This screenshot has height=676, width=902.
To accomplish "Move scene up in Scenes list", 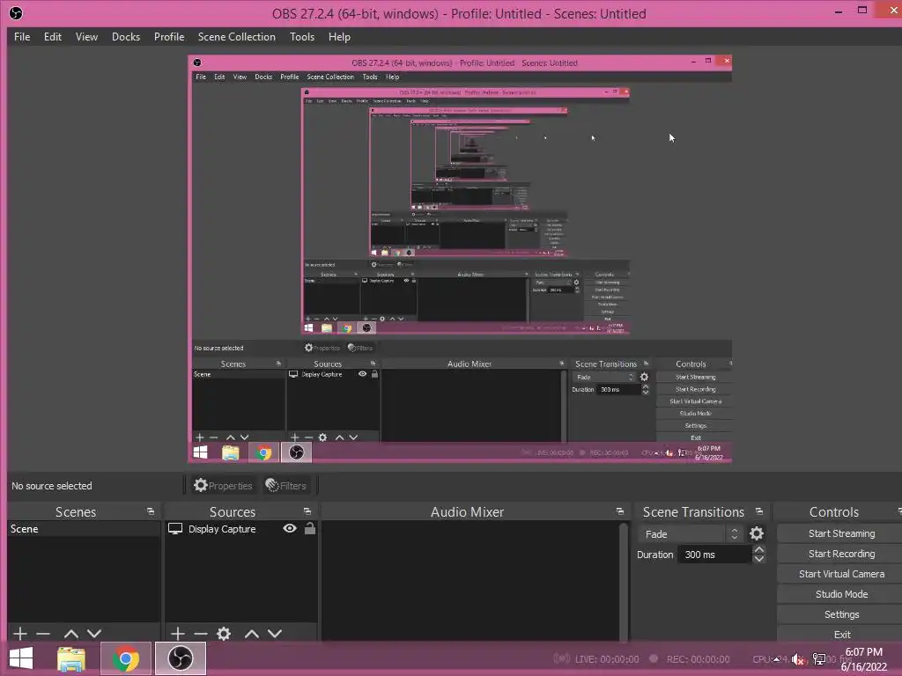I will 71,634.
